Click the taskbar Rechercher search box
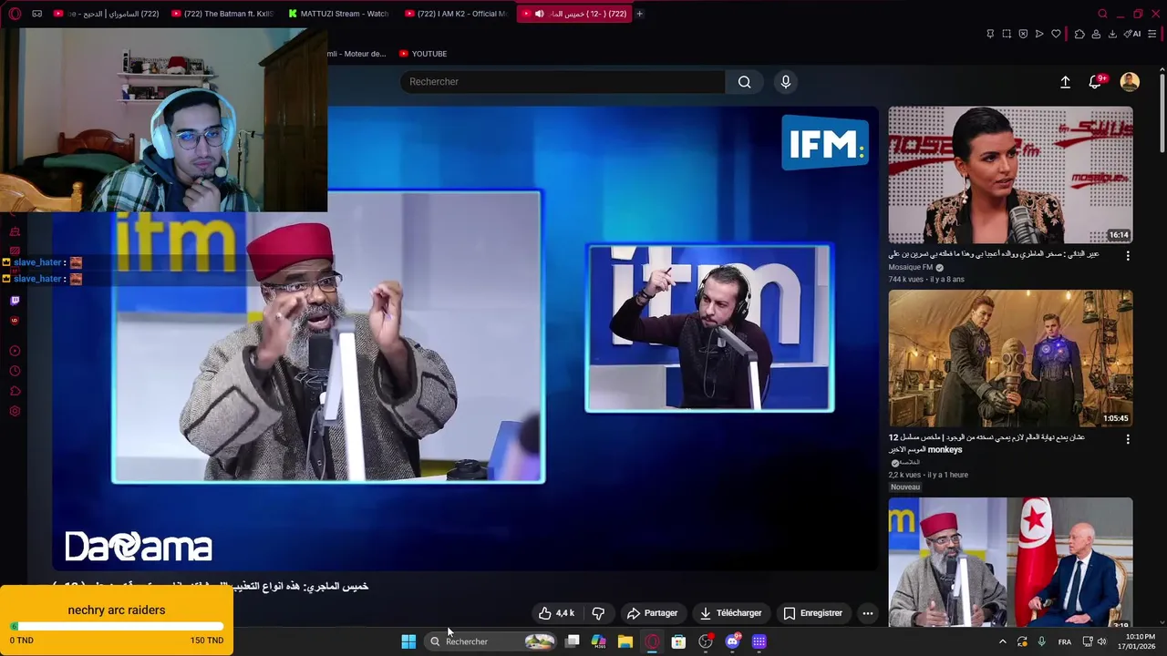Image resolution: width=1167 pixels, height=656 pixels. (x=491, y=641)
